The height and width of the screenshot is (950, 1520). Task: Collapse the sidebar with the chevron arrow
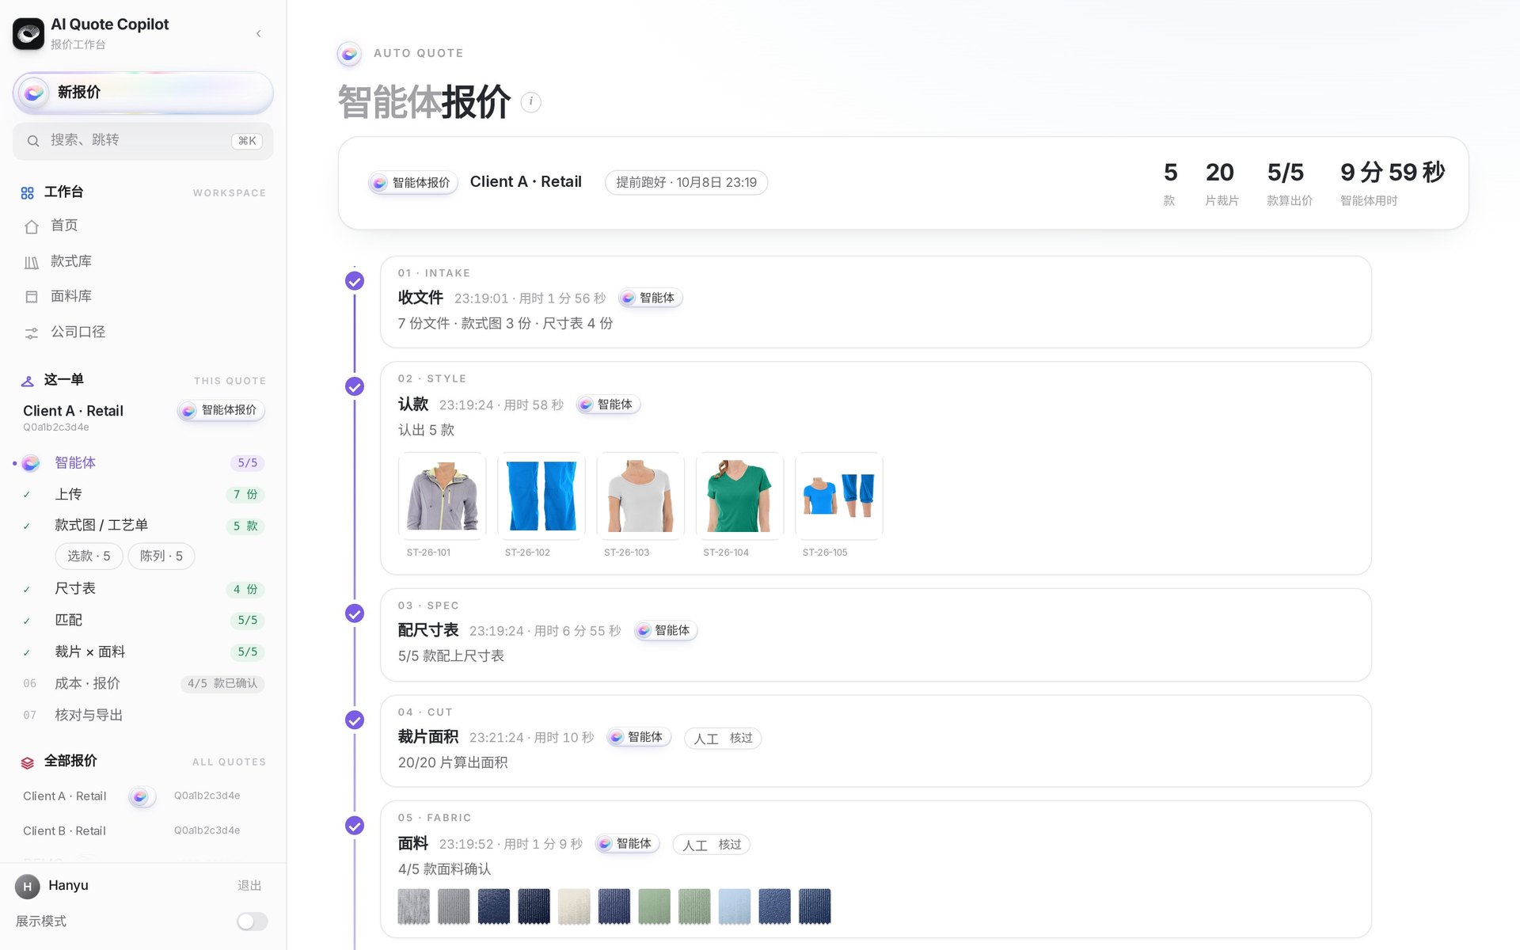[x=259, y=33]
